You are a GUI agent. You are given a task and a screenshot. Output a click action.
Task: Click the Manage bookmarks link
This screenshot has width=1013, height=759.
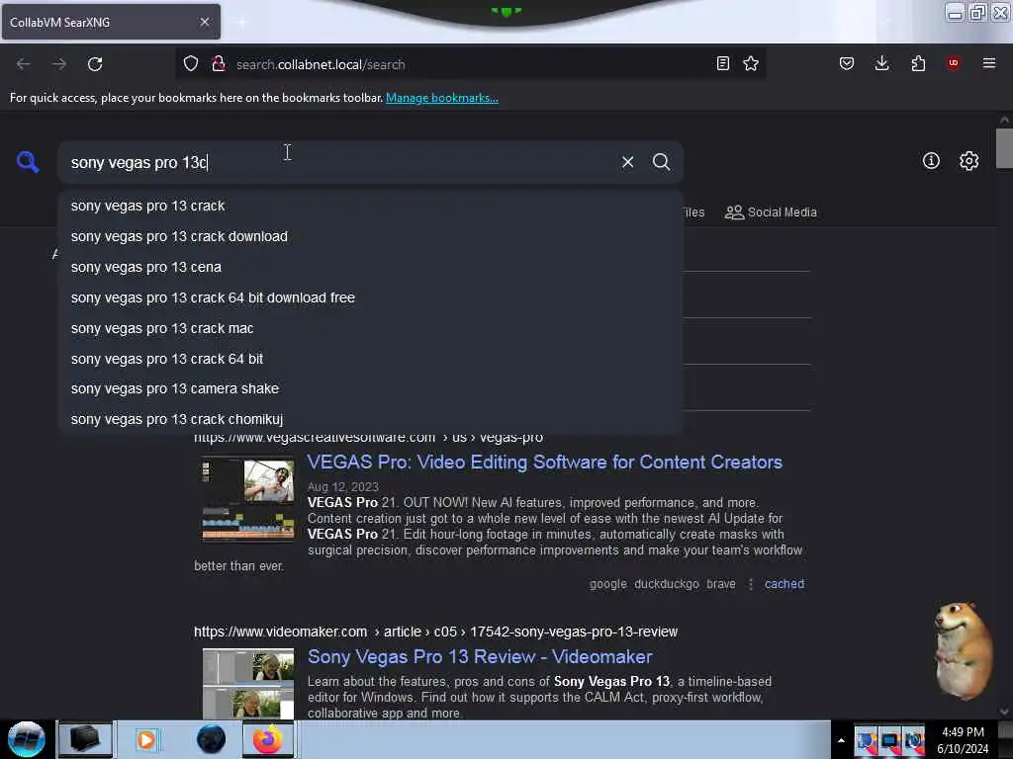pos(442,98)
